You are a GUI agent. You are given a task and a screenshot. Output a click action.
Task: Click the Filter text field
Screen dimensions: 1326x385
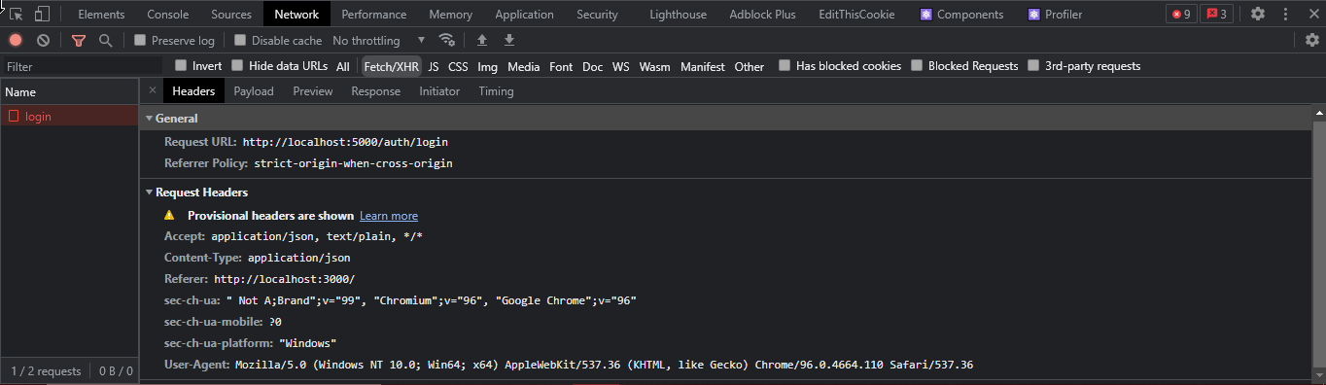click(83, 66)
